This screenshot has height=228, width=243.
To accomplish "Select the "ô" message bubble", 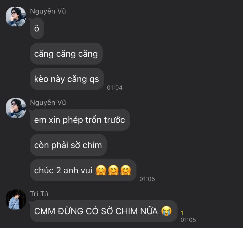I will (37, 28).
